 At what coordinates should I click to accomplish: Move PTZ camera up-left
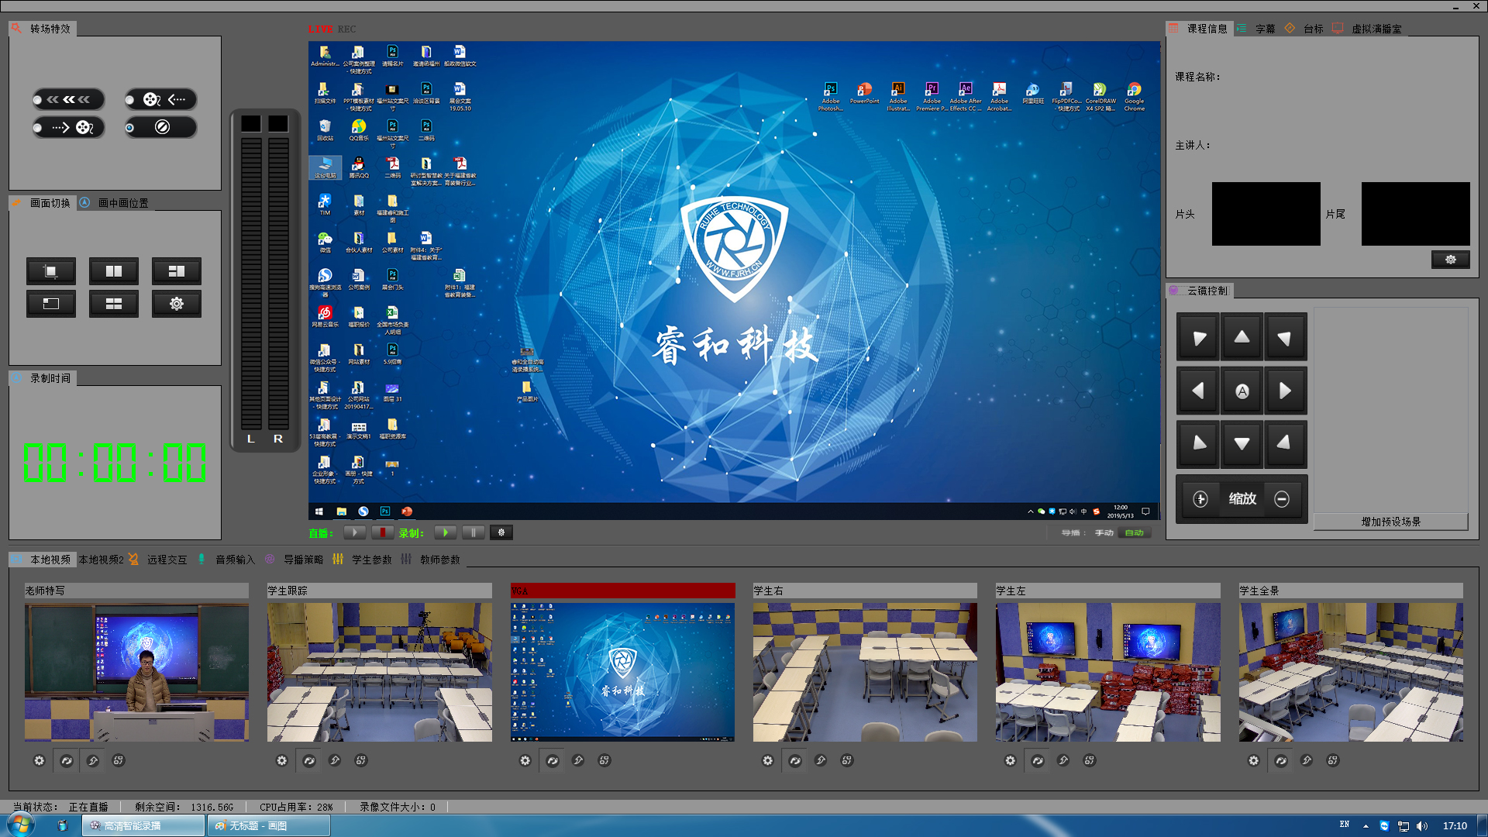[x=1199, y=337]
